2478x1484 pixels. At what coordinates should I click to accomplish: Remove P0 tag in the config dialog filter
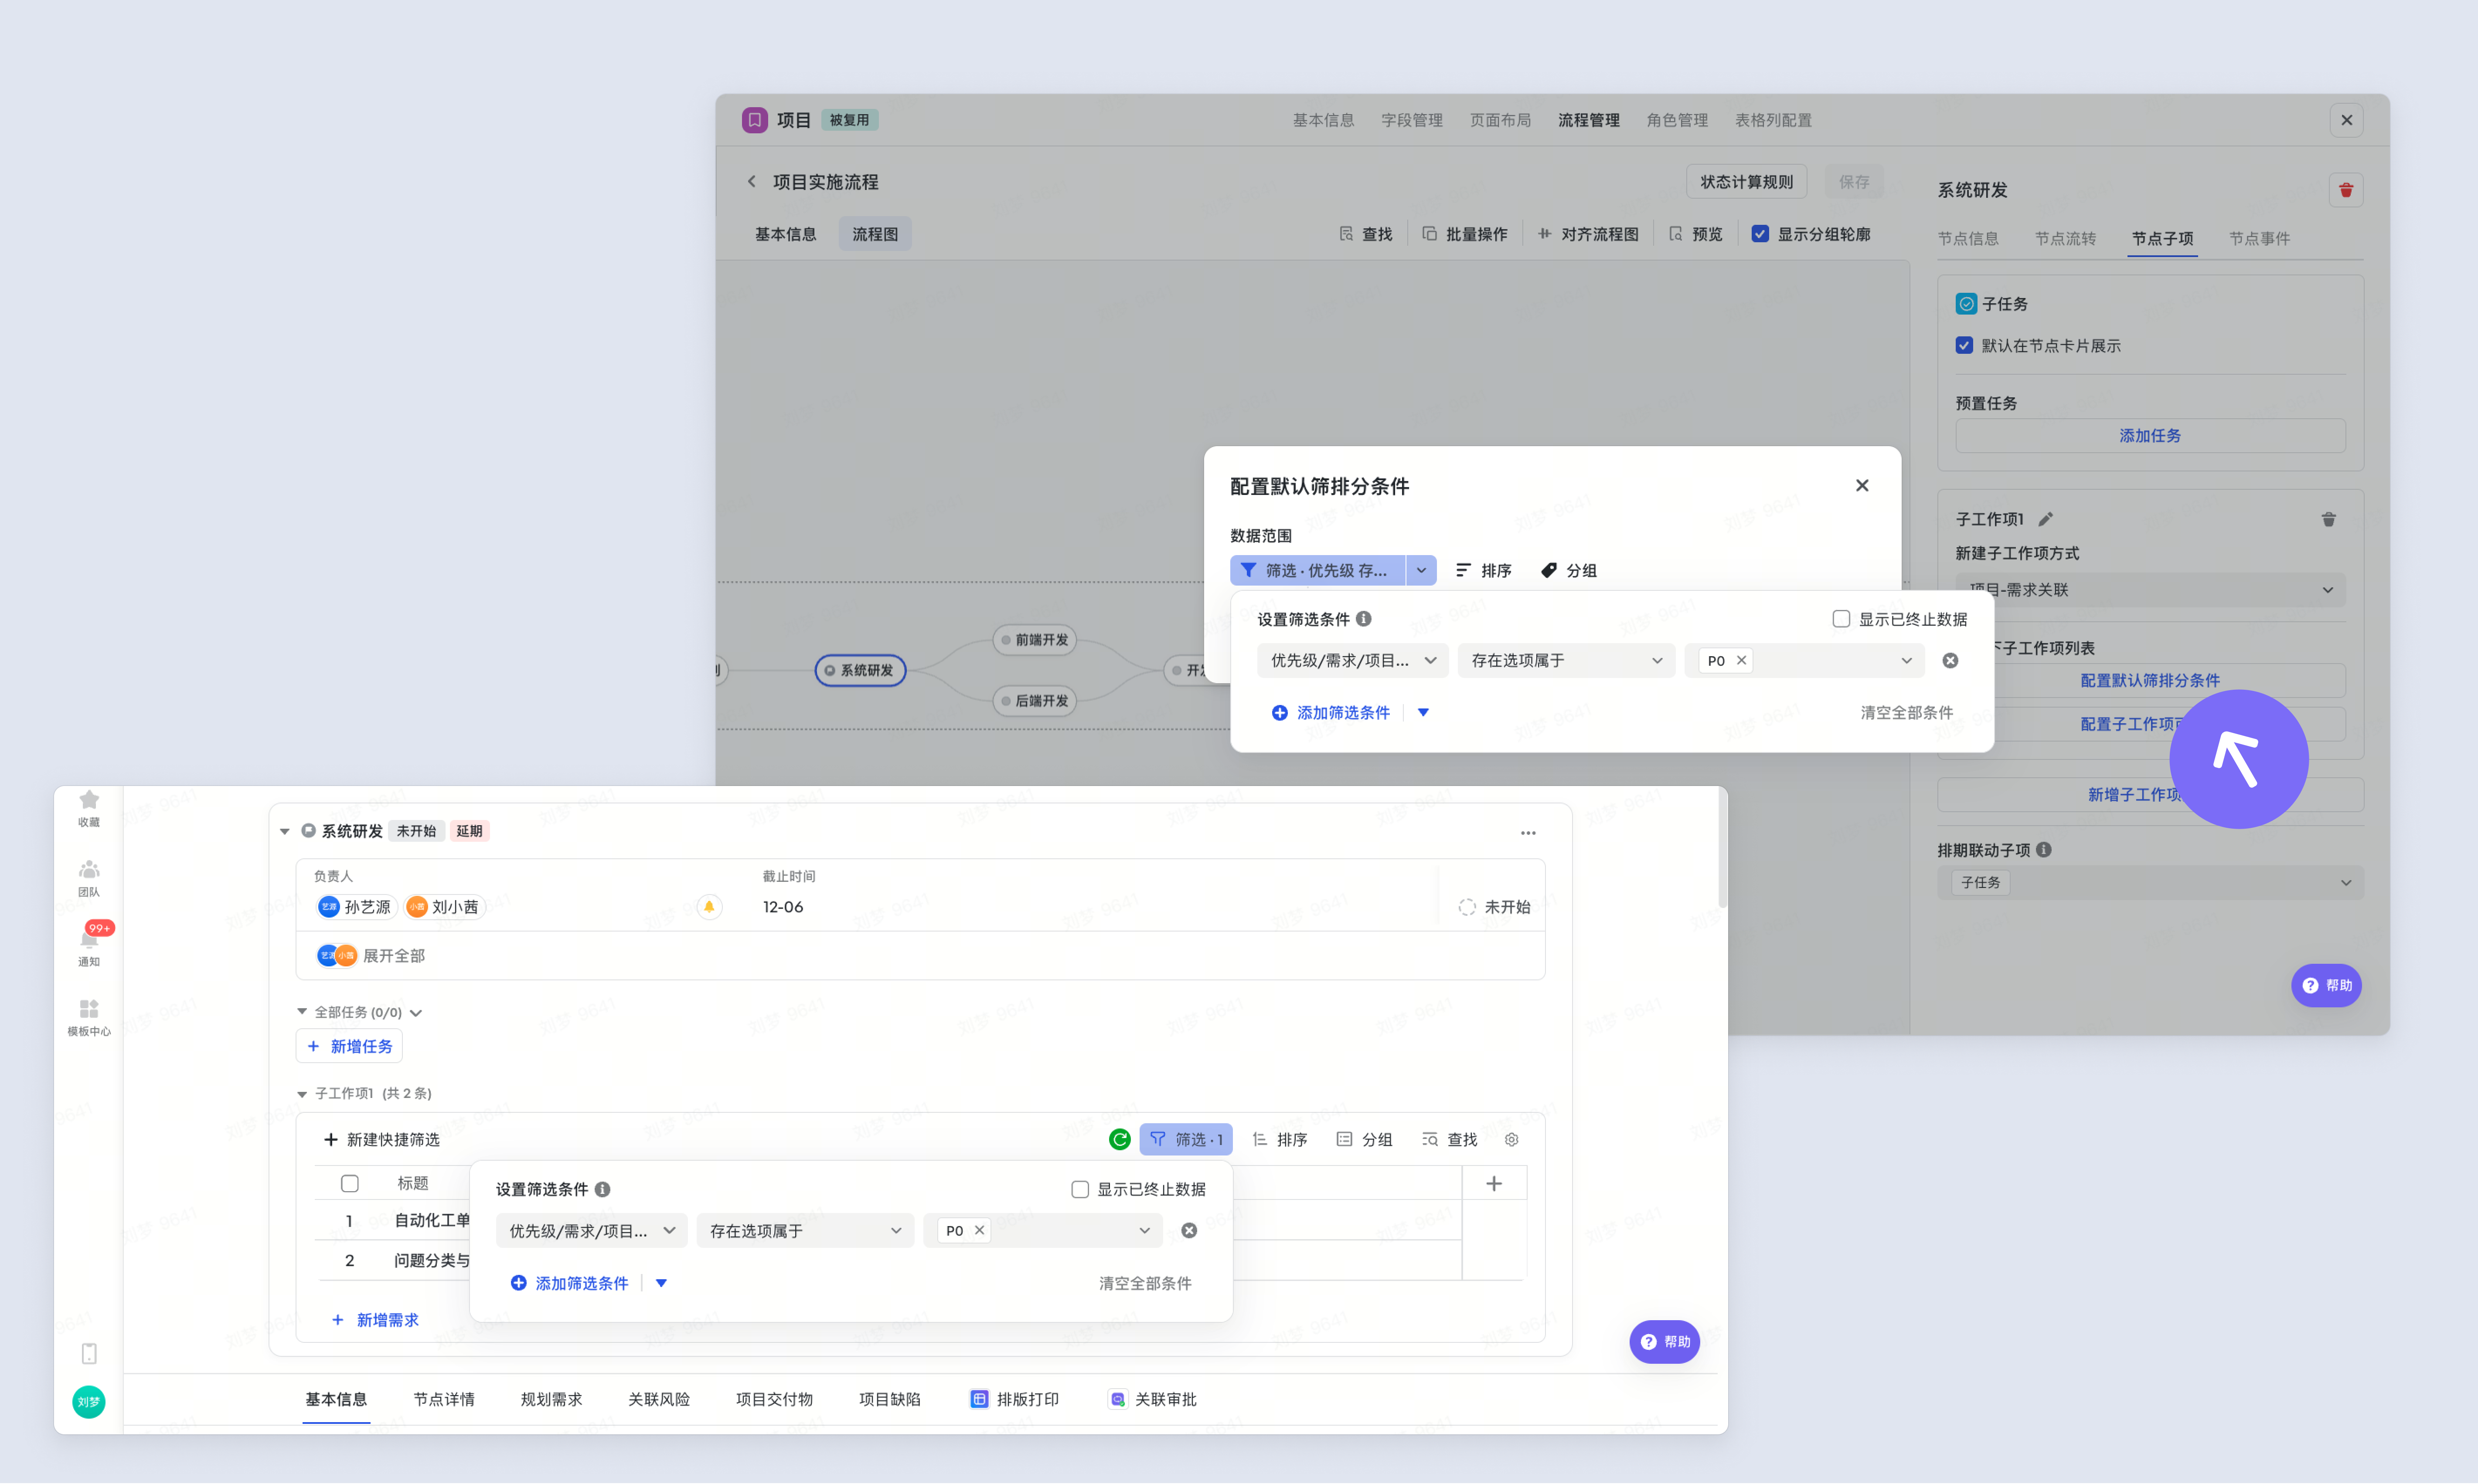(1742, 660)
